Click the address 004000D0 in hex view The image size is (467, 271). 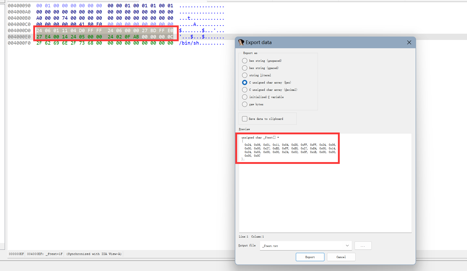pos(19,31)
